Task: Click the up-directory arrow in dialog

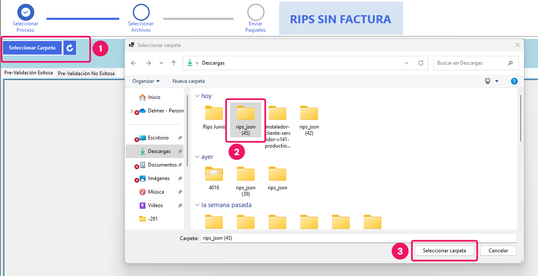Action: pos(173,63)
